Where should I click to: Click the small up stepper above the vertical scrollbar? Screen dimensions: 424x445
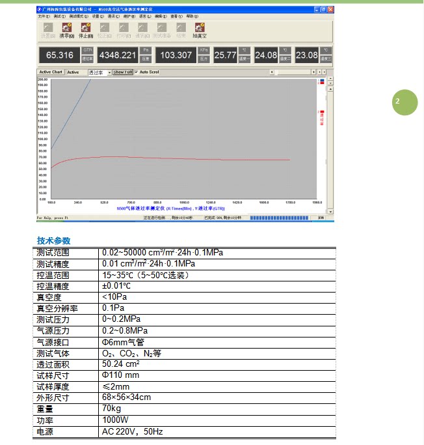point(330,78)
